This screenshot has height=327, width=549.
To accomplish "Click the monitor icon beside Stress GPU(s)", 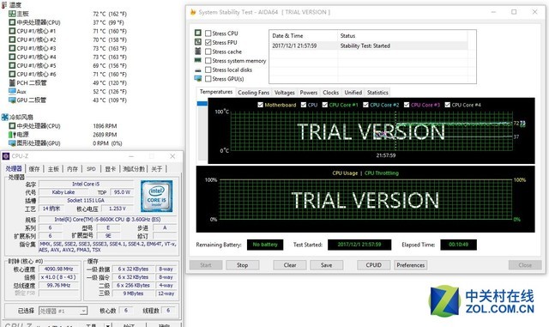I will (198, 78).
